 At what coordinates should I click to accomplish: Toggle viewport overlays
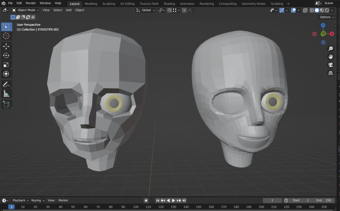coord(293,10)
